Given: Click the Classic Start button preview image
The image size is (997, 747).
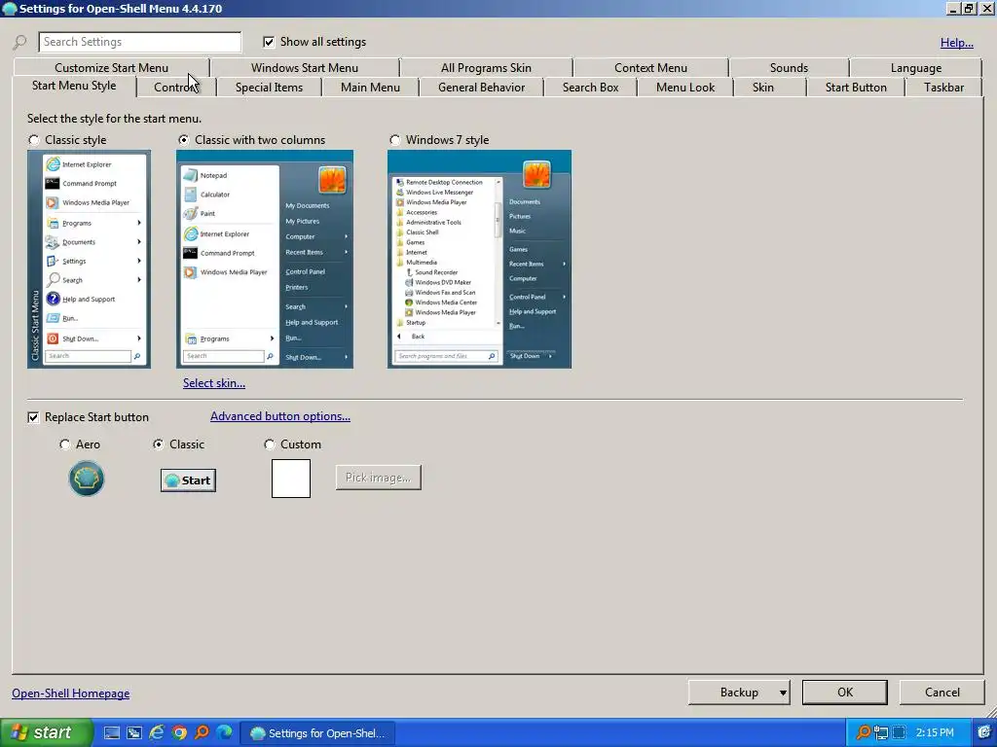Looking at the screenshot, I should click(x=188, y=480).
